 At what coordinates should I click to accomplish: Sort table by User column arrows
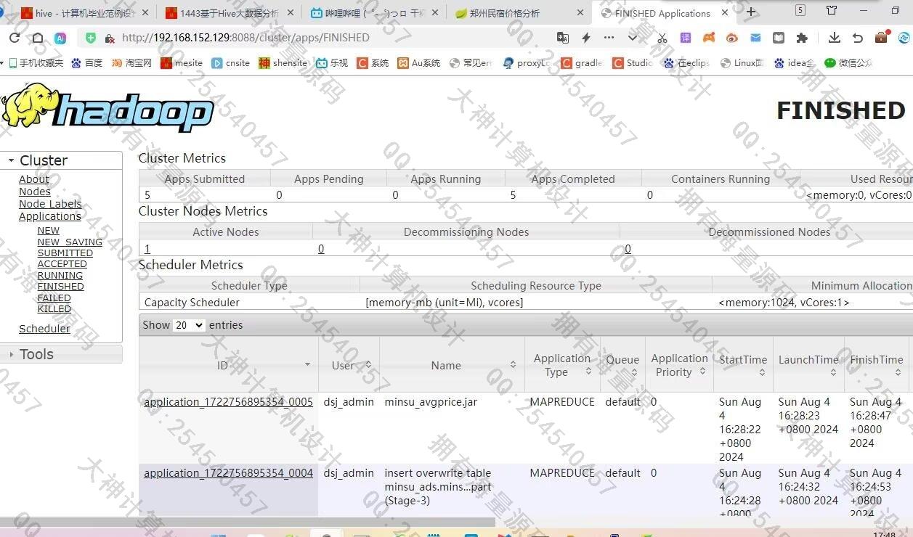[x=368, y=365]
